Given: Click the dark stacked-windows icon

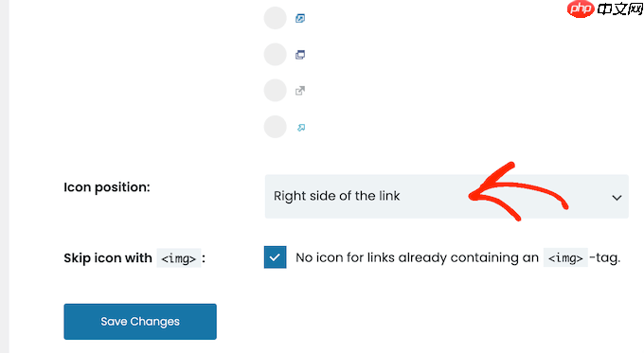Looking at the screenshot, I should pyautogui.click(x=300, y=55).
